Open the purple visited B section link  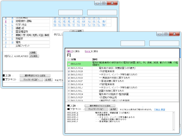pos(6,21)
